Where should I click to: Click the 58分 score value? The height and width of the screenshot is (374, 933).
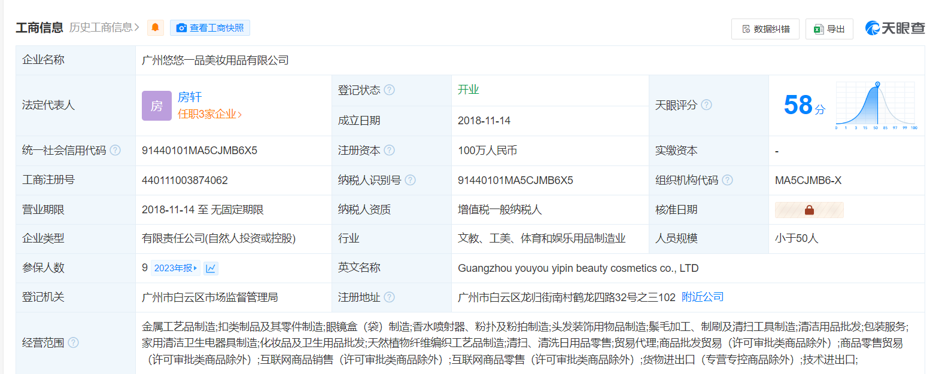(804, 105)
